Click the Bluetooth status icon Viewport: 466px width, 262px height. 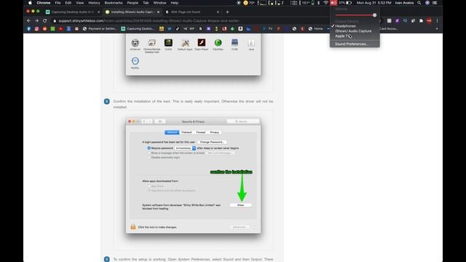click(x=318, y=3)
